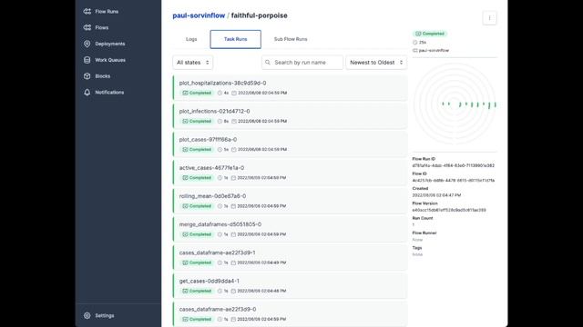Viewport: 583px width, 327px height.
Task: Click duration clock icon on plot_hospitalizations run
Action: pos(220,93)
